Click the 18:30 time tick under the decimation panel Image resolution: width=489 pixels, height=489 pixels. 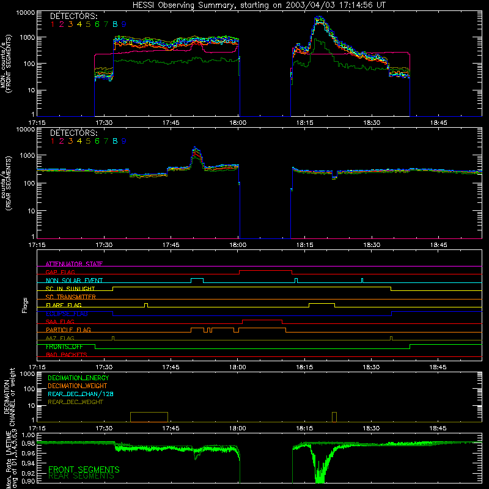click(x=371, y=428)
